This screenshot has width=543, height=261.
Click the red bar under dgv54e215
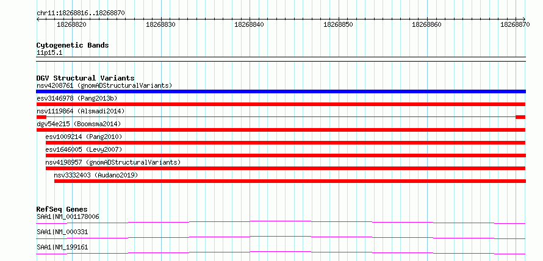coord(281,130)
